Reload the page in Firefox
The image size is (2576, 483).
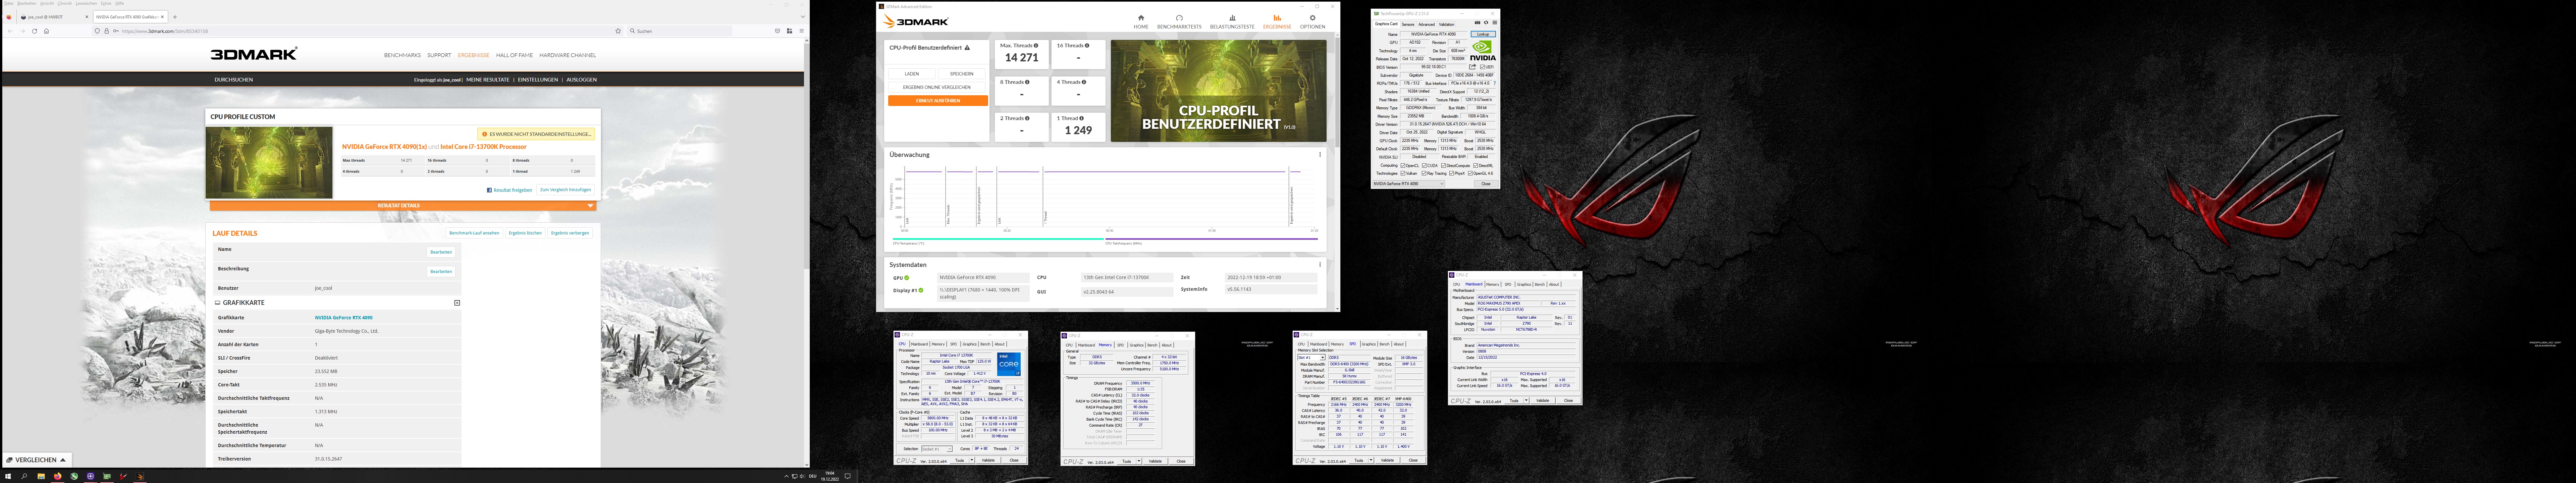pos(35,31)
